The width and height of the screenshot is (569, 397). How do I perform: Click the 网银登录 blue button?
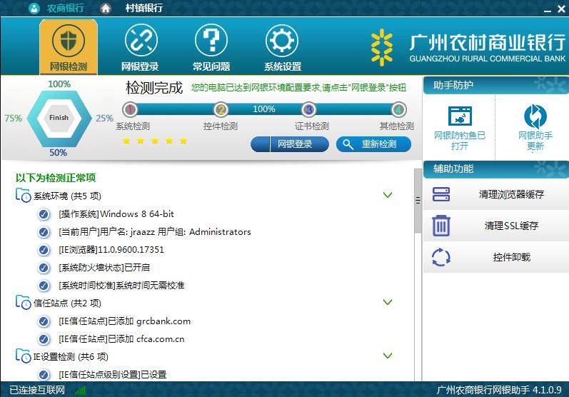click(290, 144)
